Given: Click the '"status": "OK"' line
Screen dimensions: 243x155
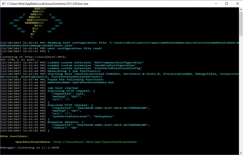Looking at the screenshot, I should click(65, 128).
